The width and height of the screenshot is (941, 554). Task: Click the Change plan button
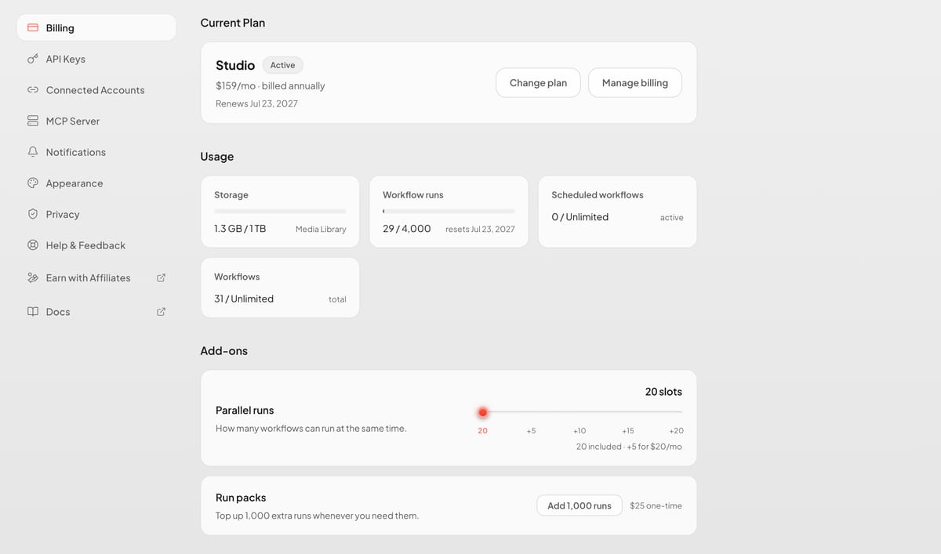click(538, 82)
